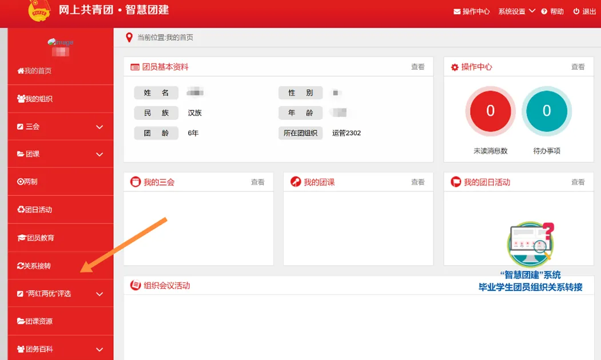Click 查看 link in 我的三会 panel

tap(257, 182)
